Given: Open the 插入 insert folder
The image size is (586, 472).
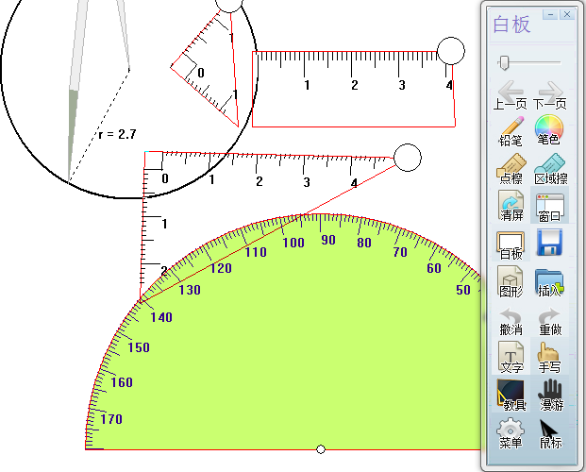Looking at the screenshot, I should coord(549,282).
